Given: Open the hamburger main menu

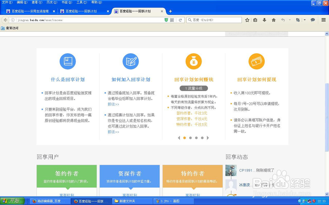Looking at the screenshot, I should [x=323, y=20].
